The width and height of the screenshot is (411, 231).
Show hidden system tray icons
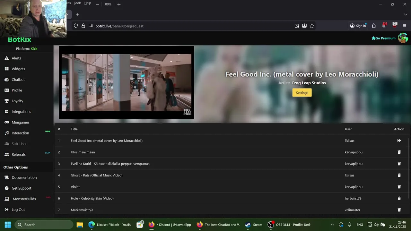click(x=332, y=225)
